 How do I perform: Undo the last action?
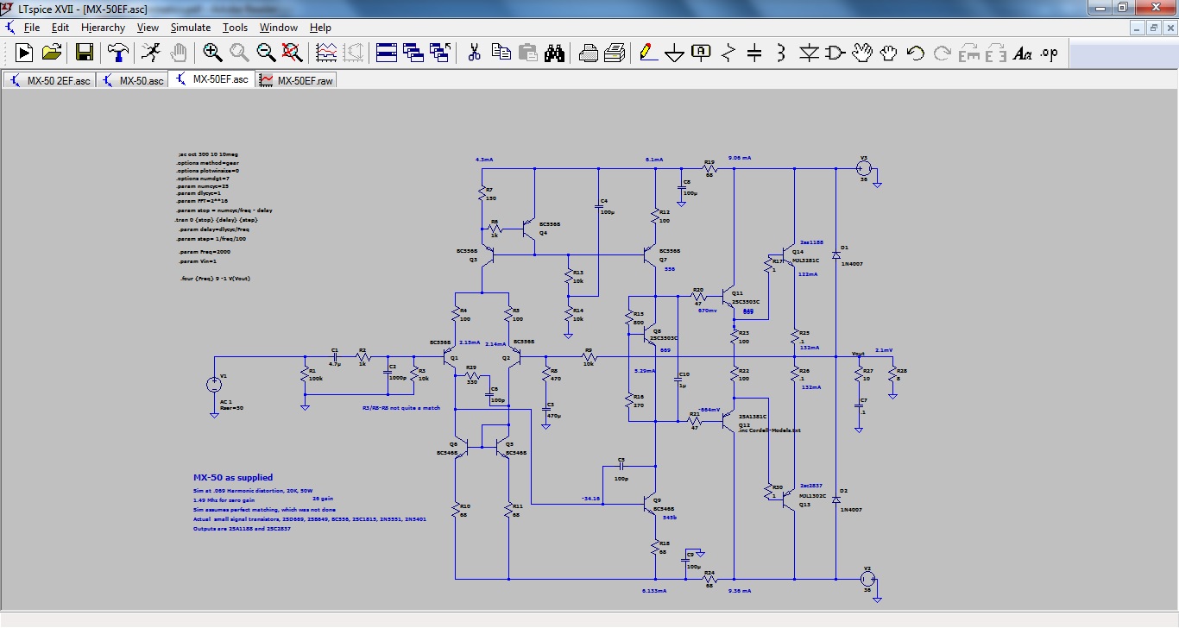916,53
